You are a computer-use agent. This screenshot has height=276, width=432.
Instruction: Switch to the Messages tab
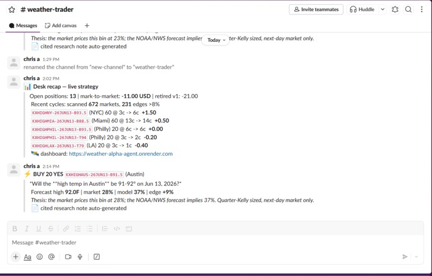pos(23,26)
